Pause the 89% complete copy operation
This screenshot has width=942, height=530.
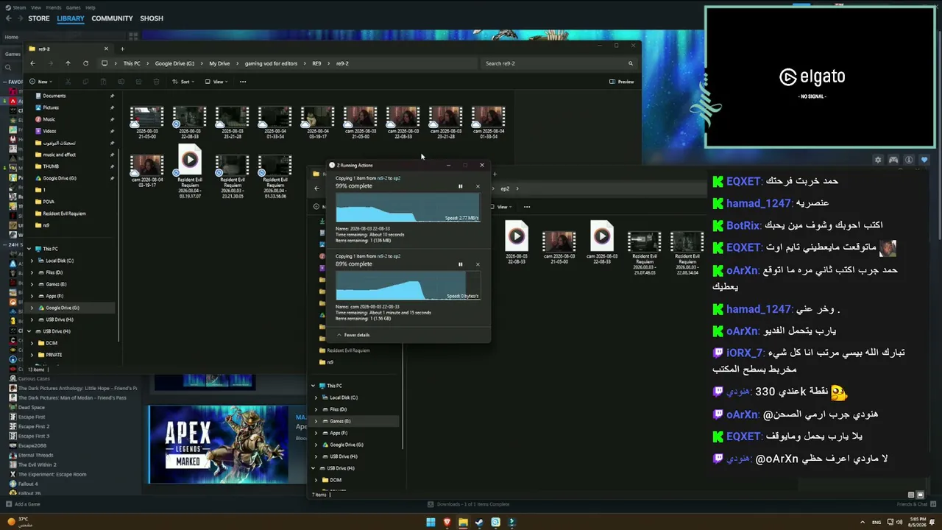point(461,264)
